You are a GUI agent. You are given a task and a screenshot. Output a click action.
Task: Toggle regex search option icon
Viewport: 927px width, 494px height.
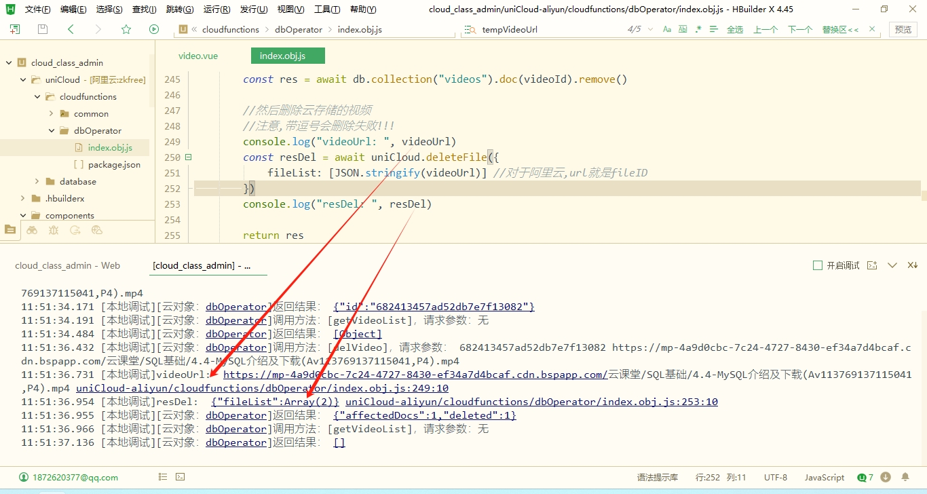[698, 29]
